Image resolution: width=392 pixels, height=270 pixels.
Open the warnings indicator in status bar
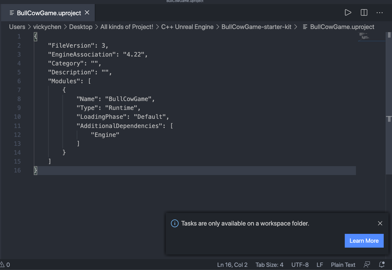tap(5, 265)
